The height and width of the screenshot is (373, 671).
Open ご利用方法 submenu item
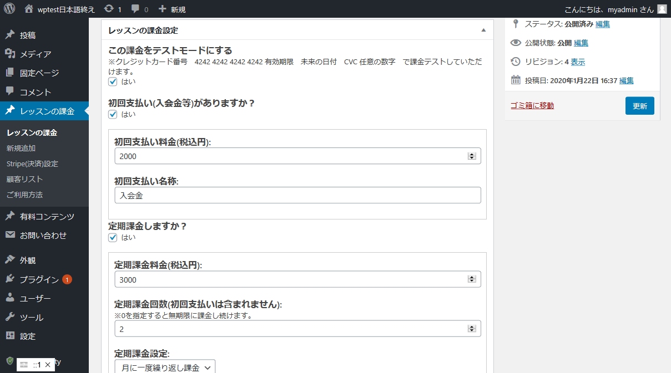24,195
